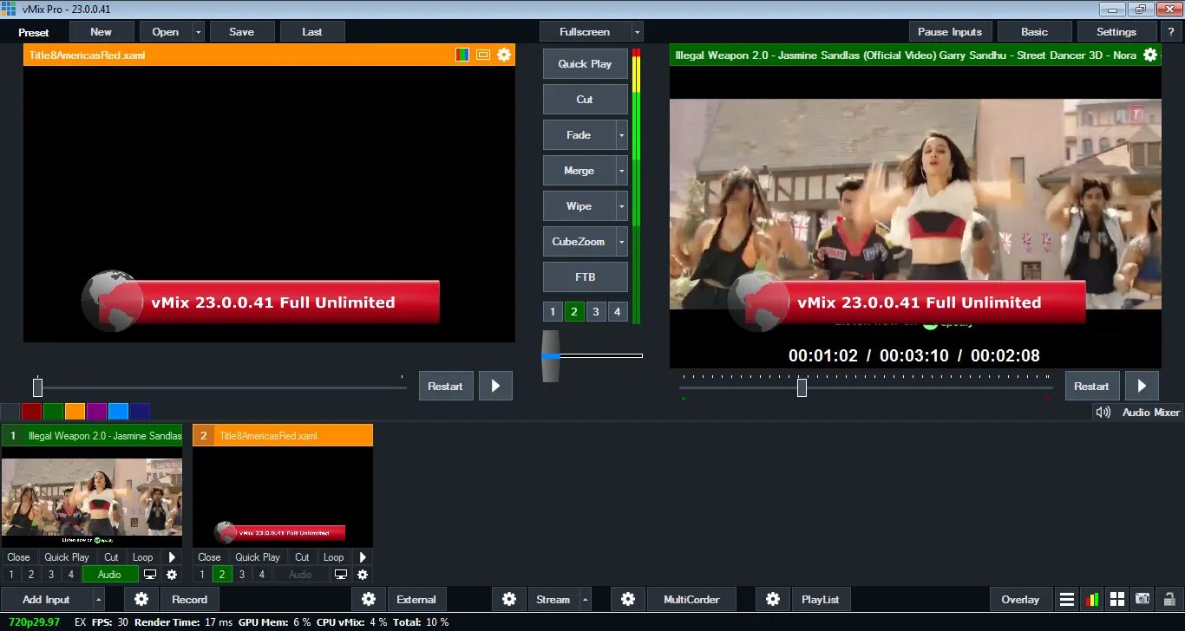Open help with the question mark button
1185x631 pixels.
point(1170,31)
